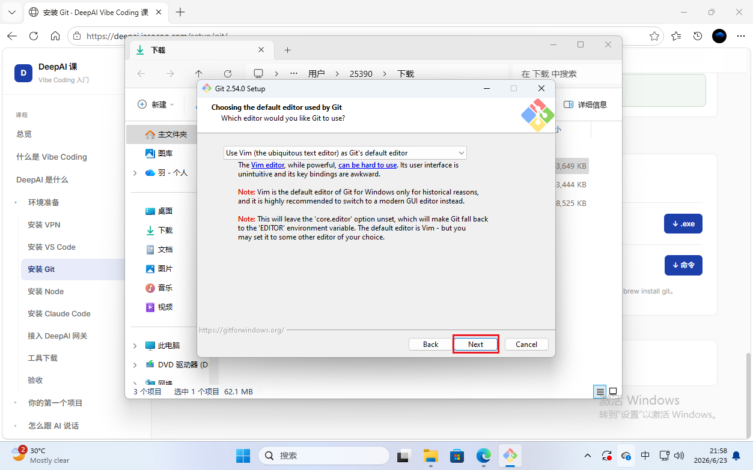753x470 pixels.
Task: Open 安装 VPN lesson
Action: 44,224
